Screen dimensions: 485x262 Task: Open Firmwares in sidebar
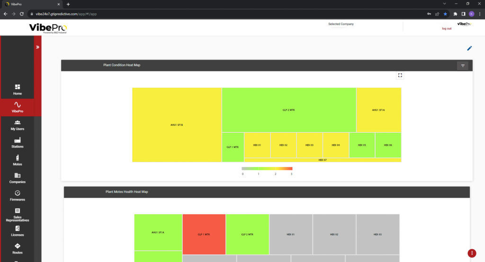click(18, 195)
